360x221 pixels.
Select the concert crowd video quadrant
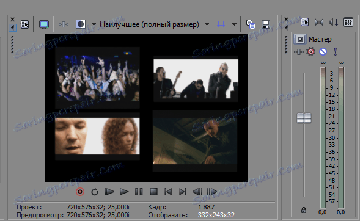pos(97,78)
